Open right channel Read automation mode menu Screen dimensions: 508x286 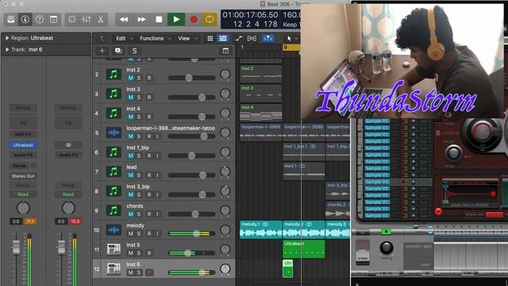point(68,194)
